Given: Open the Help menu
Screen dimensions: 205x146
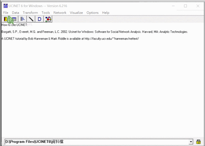Looking at the screenshot, I should (106, 13).
